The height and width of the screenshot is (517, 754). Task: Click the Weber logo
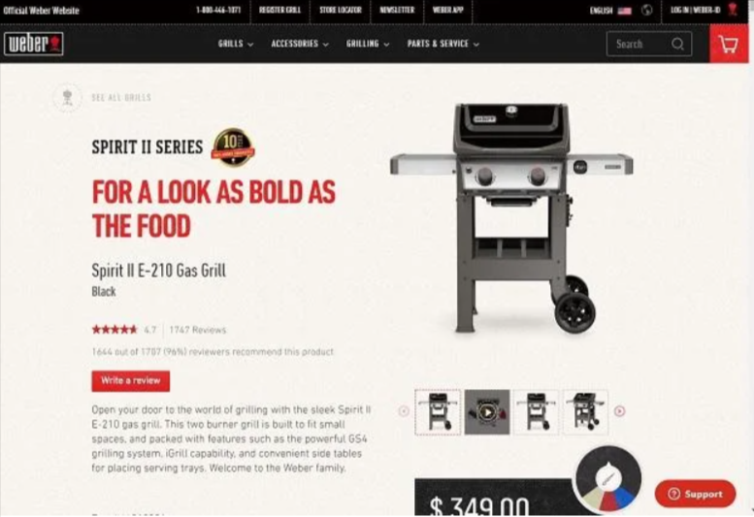[x=34, y=44]
